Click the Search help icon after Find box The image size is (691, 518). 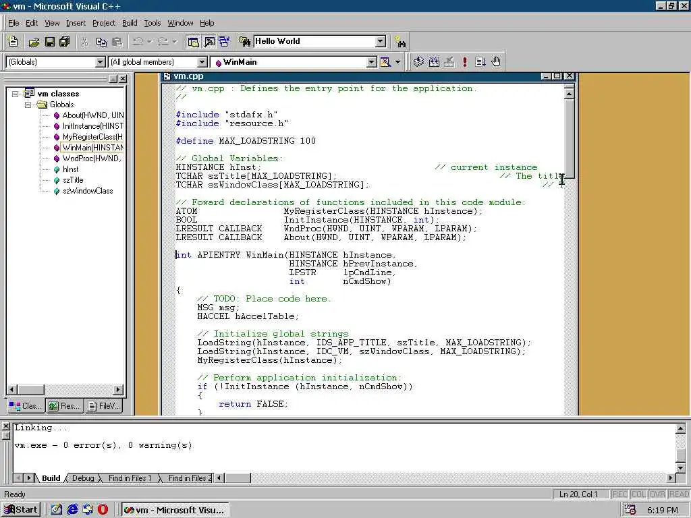pyautogui.click(x=400, y=42)
